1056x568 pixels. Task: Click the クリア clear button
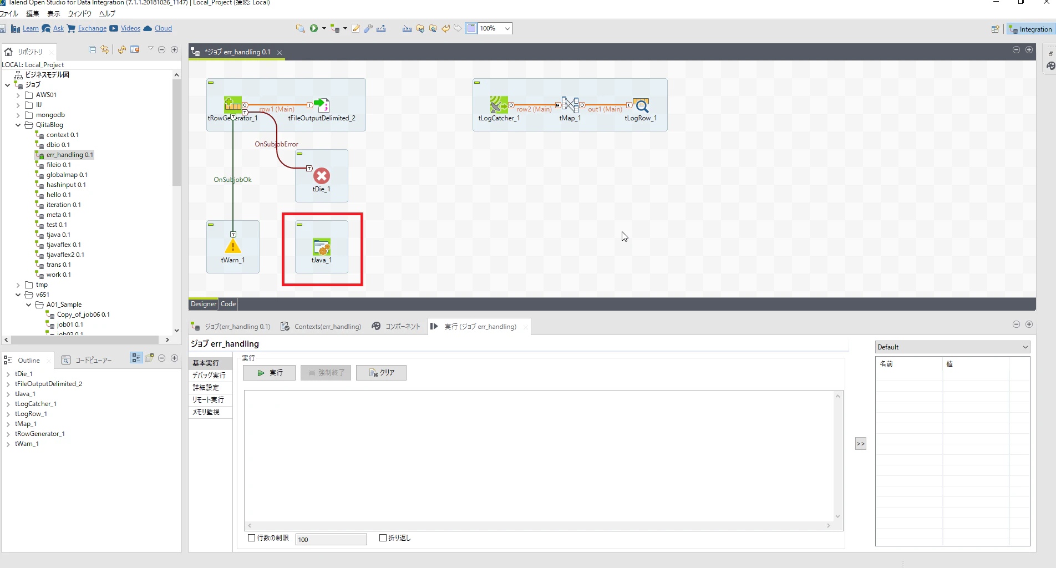[381, 373]
